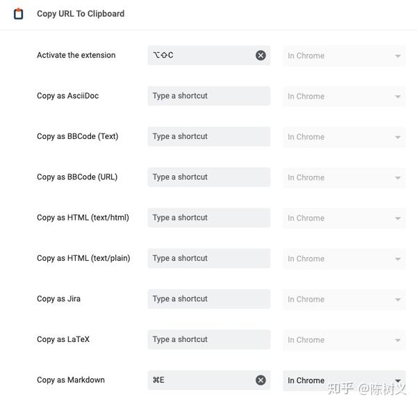Expand scope dropdown for Copy as Jira
Screen dimensions: 417x406
(x=344, y=300)
